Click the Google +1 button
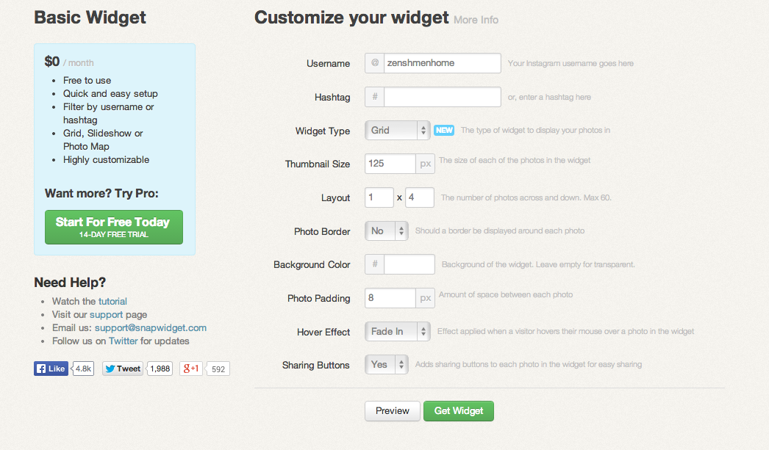The height and width of the screenshot is (450, 769). pyautogui.click(x=191, y=369)
